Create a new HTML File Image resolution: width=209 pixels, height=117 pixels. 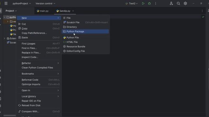pos(86,42)
